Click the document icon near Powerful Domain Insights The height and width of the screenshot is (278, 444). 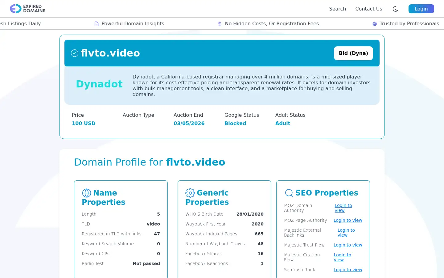(x=97, y=24)
